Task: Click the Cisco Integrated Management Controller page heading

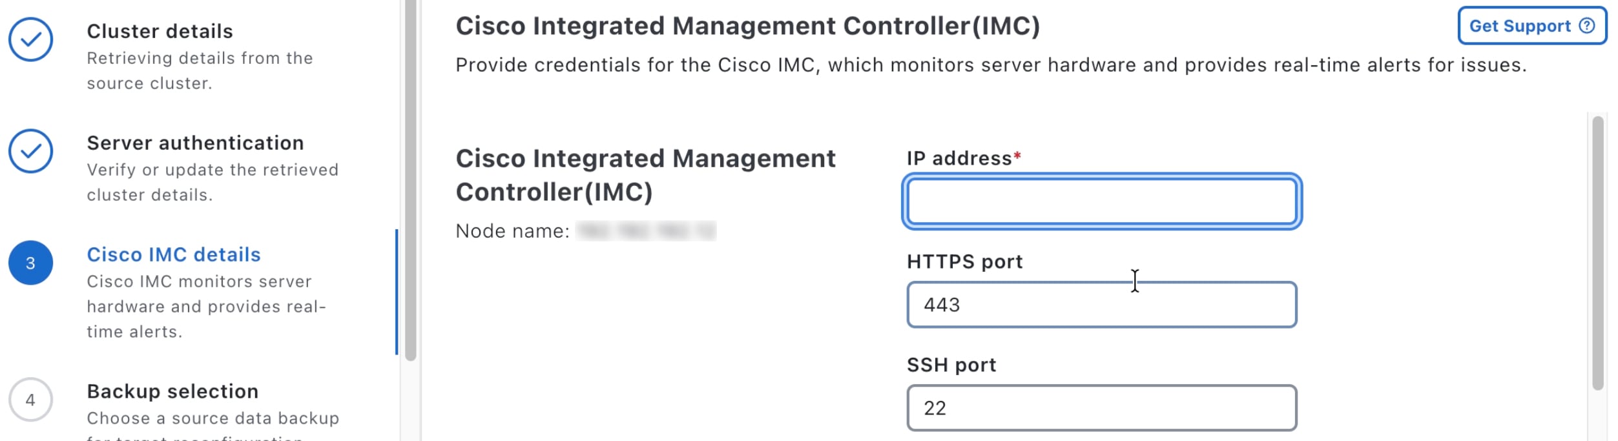Action: tap(747, 26)
